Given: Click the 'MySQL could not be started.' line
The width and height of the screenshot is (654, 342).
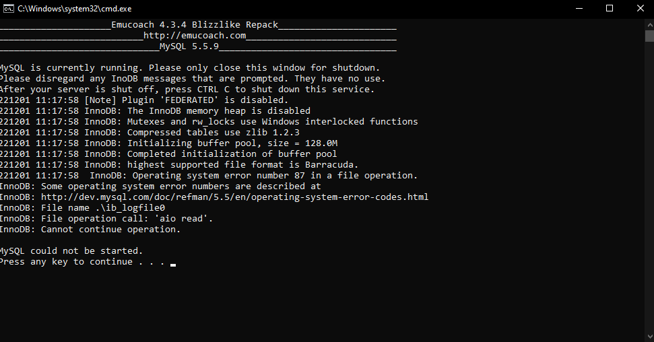Looking at the screenshot, I should tap(71, 250).
